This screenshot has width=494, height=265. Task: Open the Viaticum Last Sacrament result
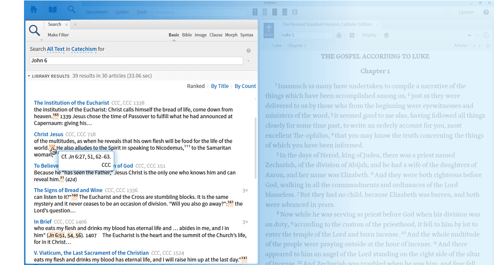click(92, 253)
